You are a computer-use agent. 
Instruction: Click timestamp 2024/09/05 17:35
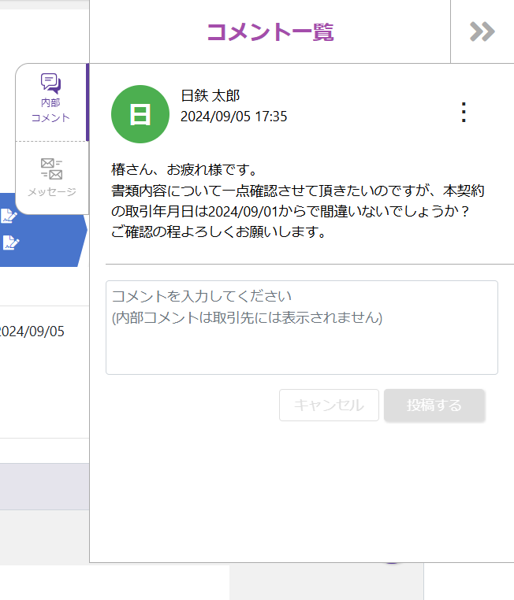coord(233,117)
